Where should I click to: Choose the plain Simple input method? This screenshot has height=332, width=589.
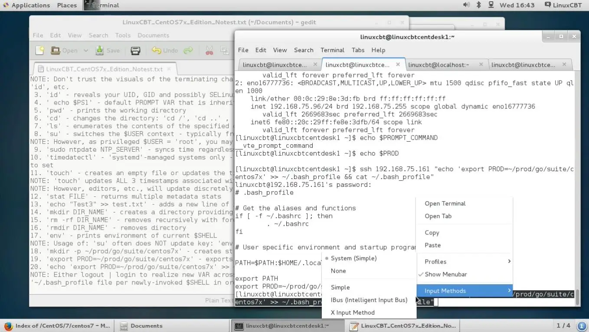(x=369, y=287)
